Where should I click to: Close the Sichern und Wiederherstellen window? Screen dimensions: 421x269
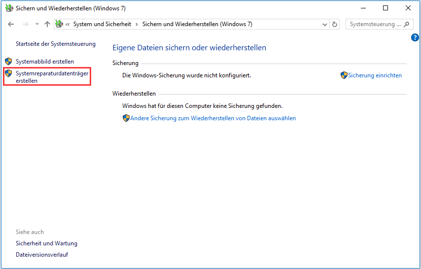click(408, 8)
